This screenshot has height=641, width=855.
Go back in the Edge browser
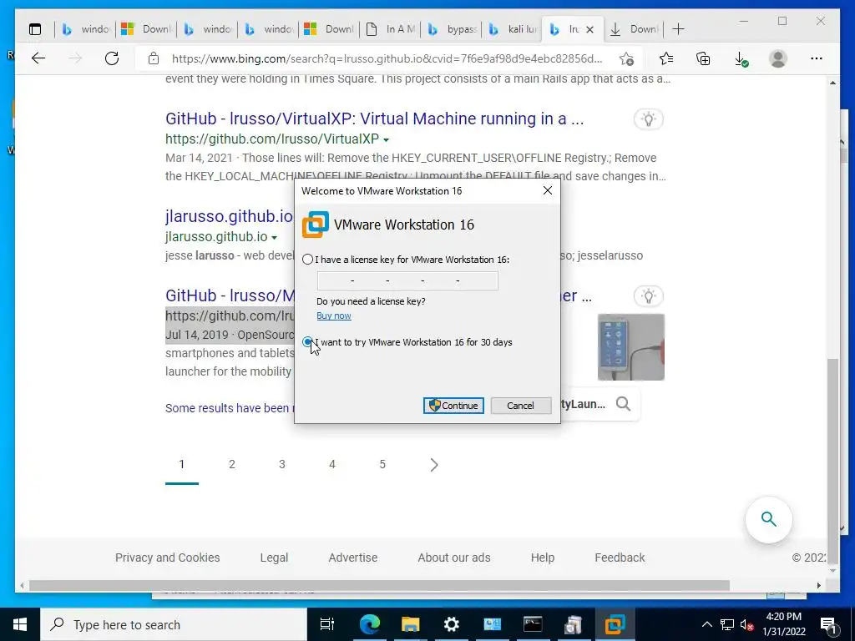[x=38, y=58]
